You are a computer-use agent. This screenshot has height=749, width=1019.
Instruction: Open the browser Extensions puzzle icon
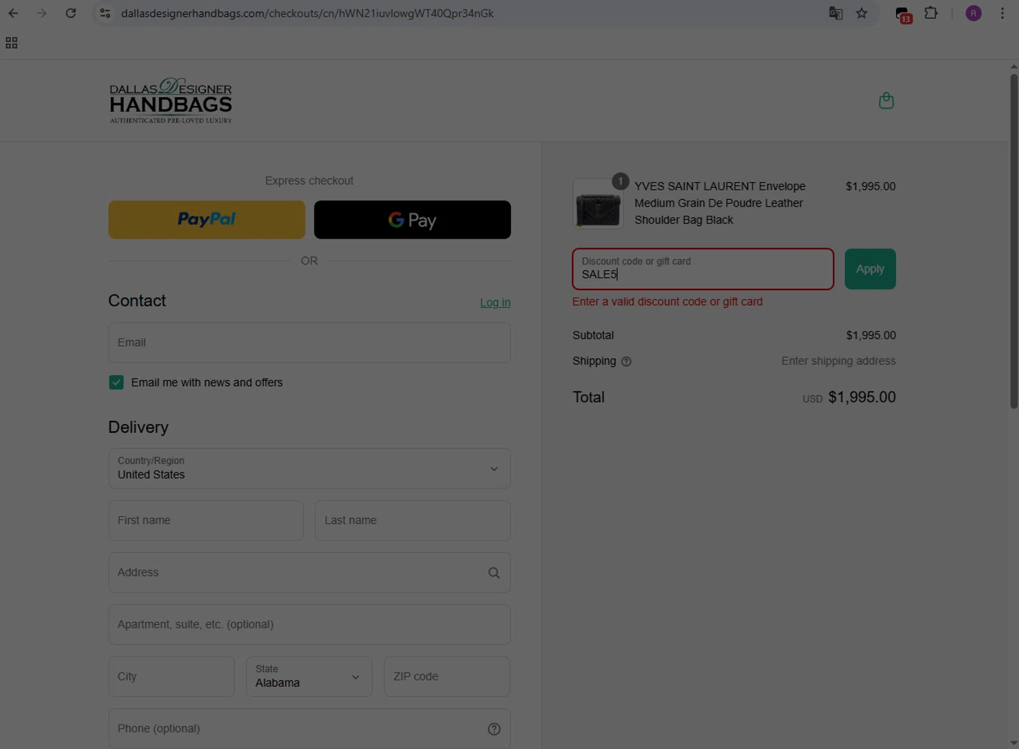point(931,13)
